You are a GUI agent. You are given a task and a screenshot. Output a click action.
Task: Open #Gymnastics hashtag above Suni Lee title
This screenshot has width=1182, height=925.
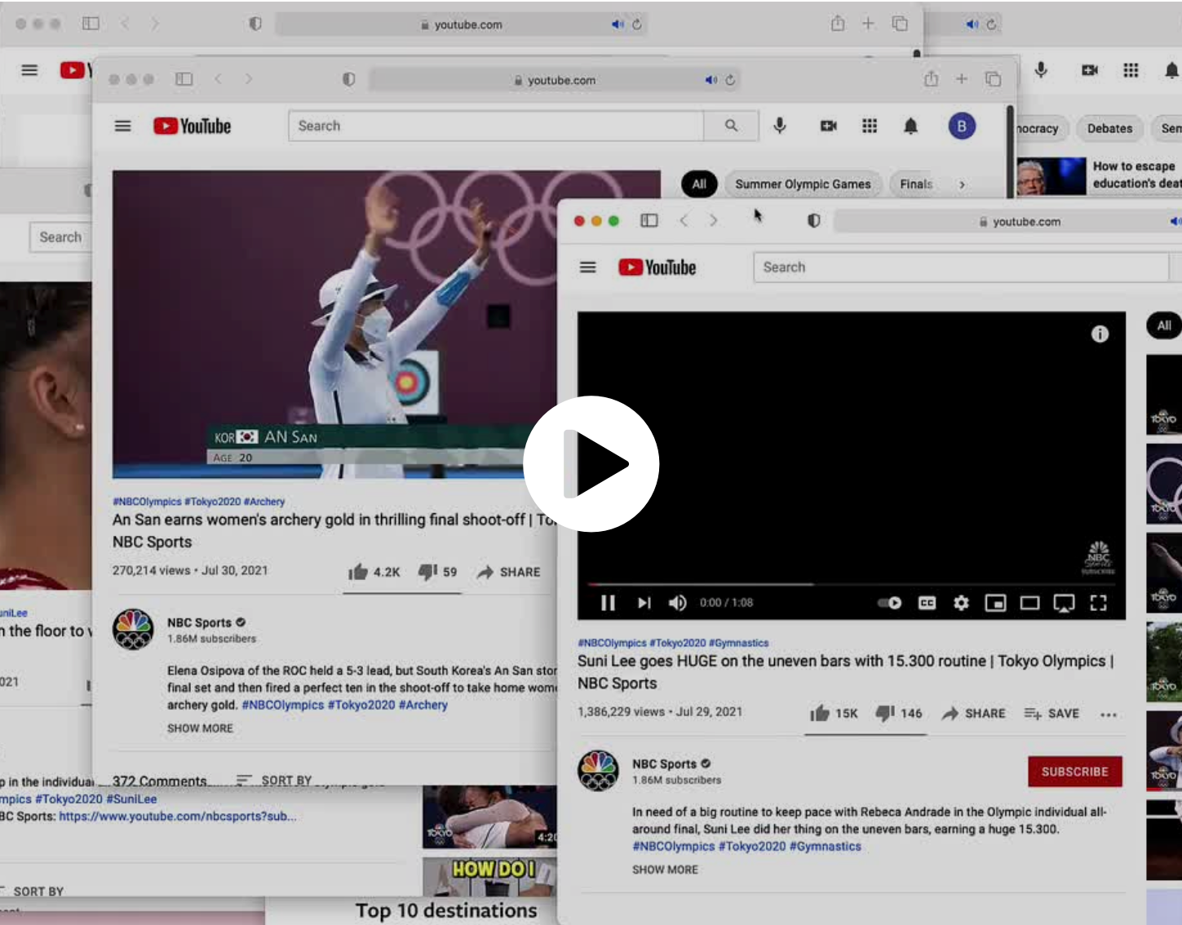(x=738, y=643)
